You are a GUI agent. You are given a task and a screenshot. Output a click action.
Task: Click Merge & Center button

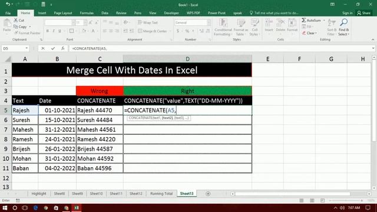[x=153, y=31]
